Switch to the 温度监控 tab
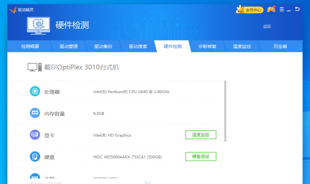Image resolution: width=310 pixels, height=184 pixels. pyautogui.click(x=242, y=46)
